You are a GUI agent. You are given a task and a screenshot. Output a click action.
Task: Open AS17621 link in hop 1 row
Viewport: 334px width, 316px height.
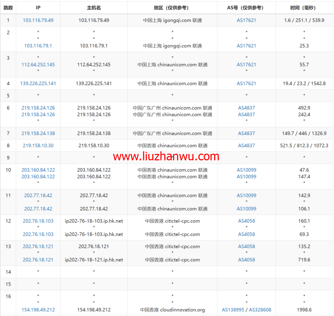pos(246,20)
